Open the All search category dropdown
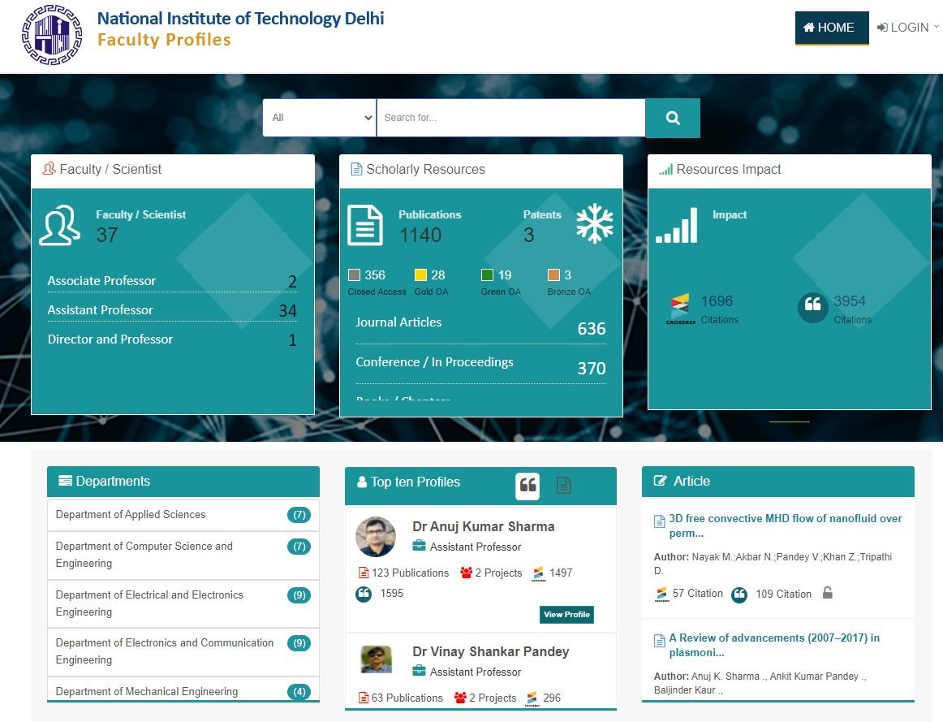 coord(320,119)
